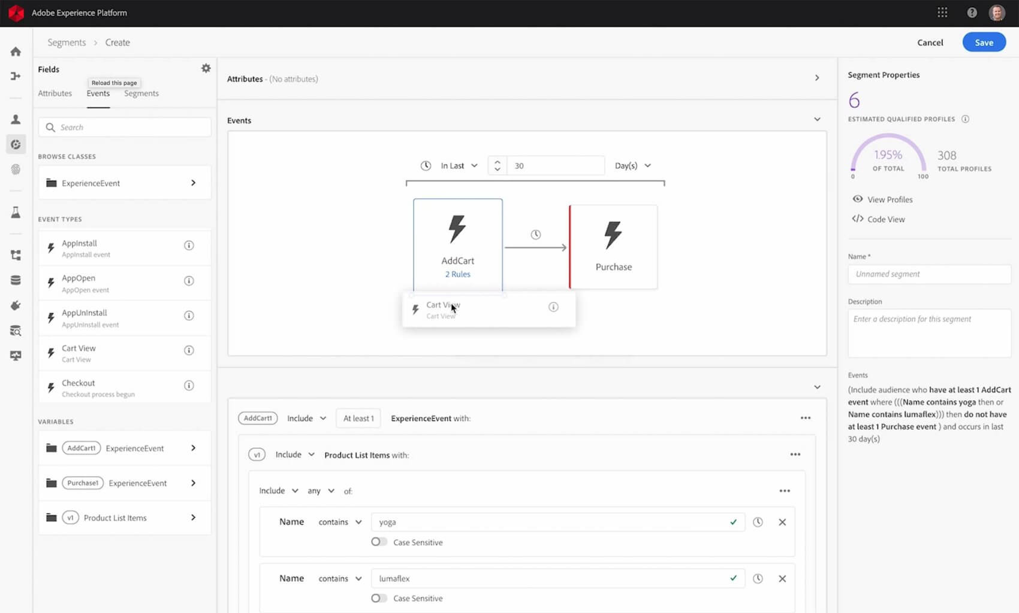Enable Case Sensitive for the yoga rule
Image resolution: width=1019 pixels, height=613 pixels.
[x=379, y=541]
